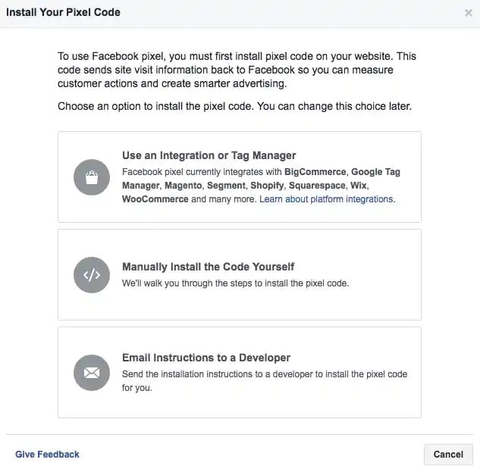Click the envelope email instructions icon
This screenshot has width=480, height=472.
coord(92,372)
